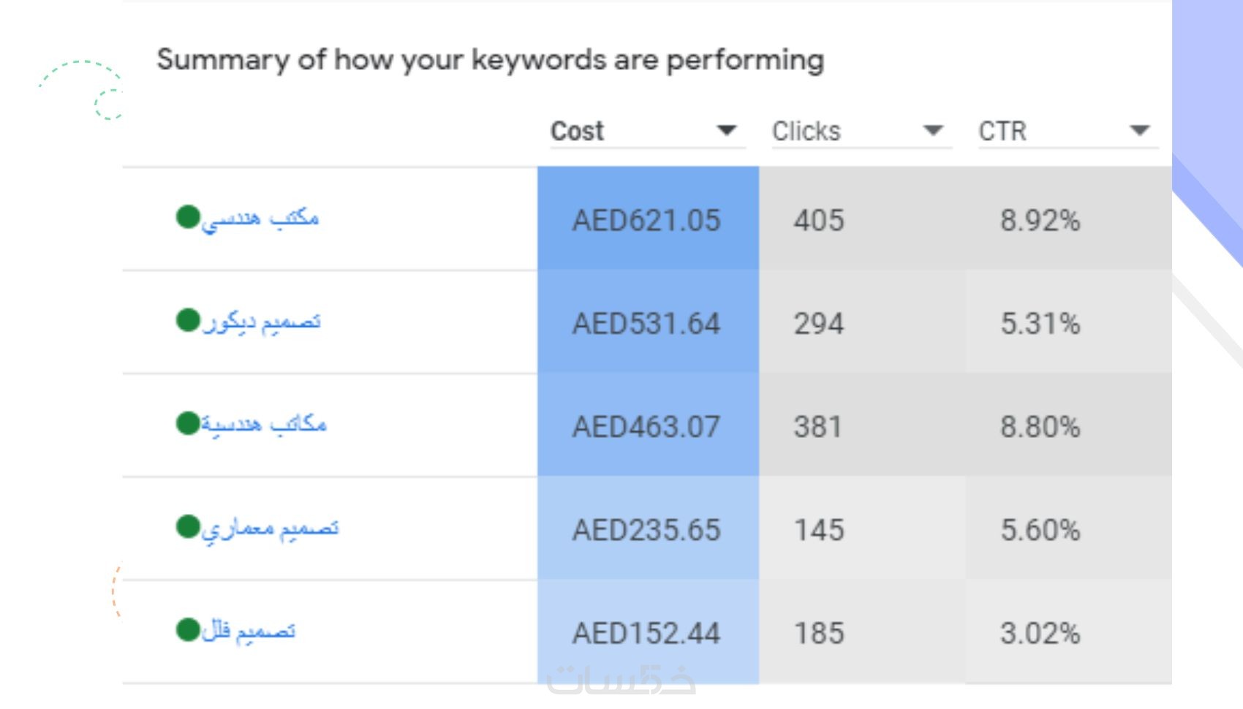The image size is (1243, 709).
Task: Click green status dot beside تصميم فلل
Action: point(188,629)
